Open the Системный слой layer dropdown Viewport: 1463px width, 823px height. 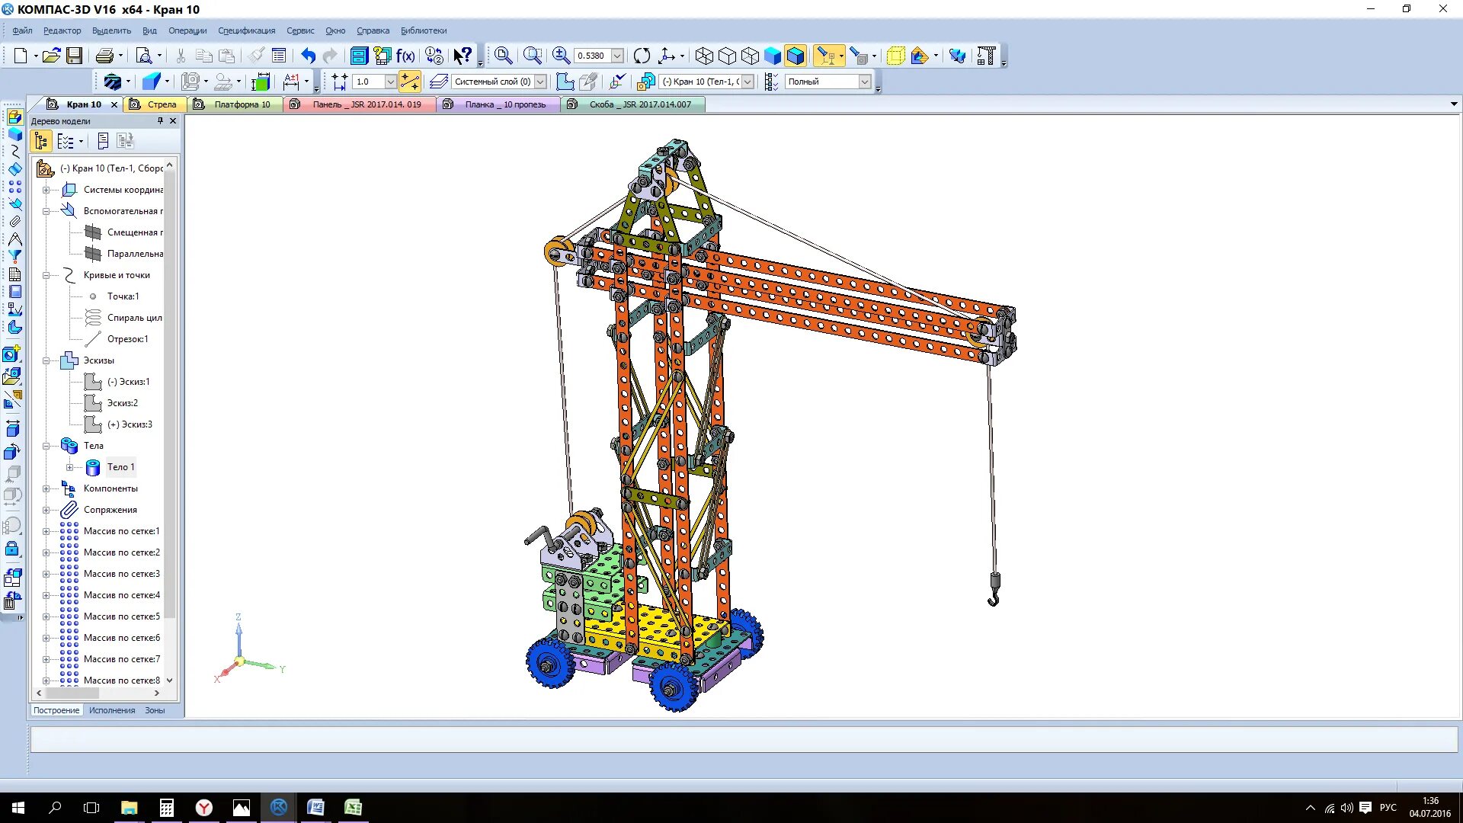[540, 82]
